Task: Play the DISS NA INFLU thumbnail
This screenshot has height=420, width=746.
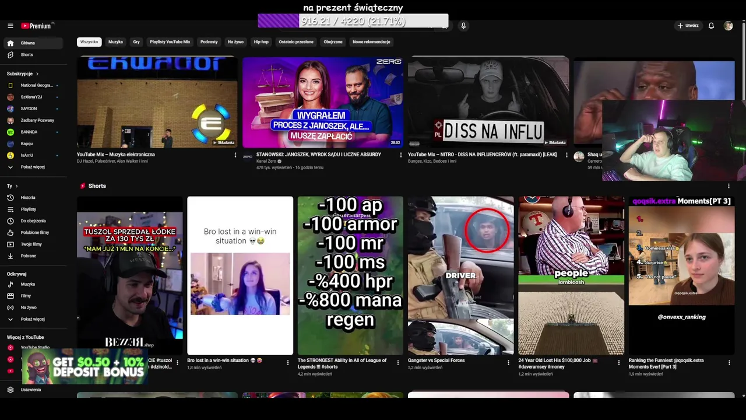Action: coord(488,102)
